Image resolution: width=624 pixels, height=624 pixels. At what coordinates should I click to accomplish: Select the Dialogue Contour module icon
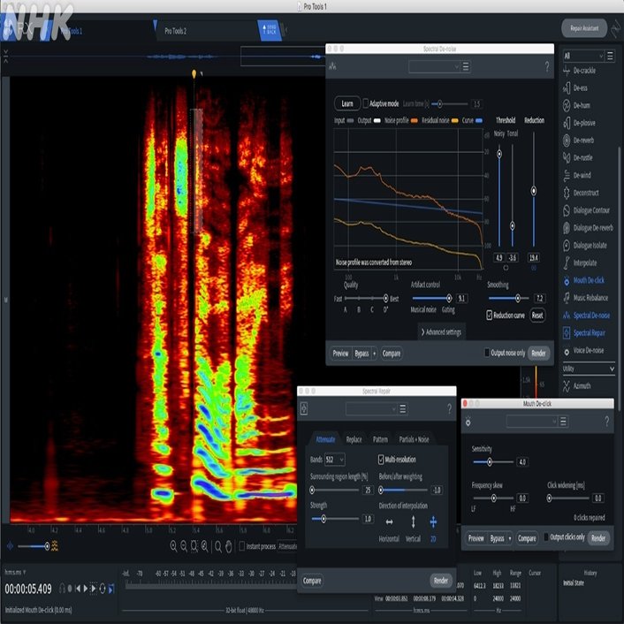tap(567, 210)
